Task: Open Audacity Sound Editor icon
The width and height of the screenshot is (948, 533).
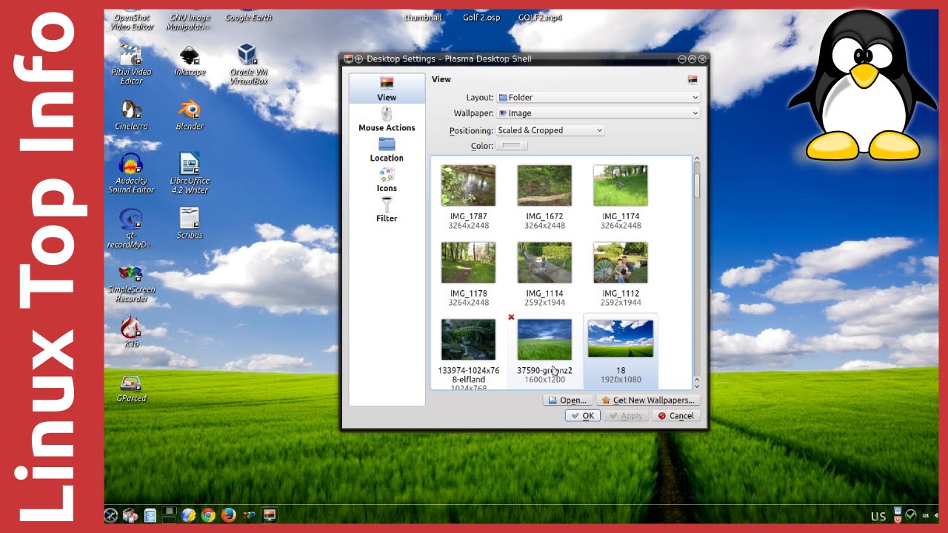Action: [x=131, y=173]
